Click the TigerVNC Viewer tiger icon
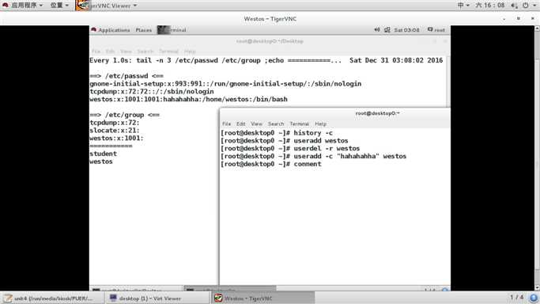 (82, 6)
